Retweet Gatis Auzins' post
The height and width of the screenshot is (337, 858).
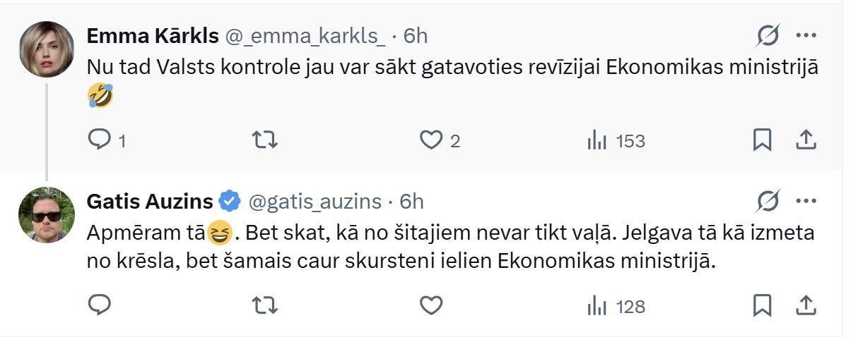pyautogui.click(x=265, y=306)
